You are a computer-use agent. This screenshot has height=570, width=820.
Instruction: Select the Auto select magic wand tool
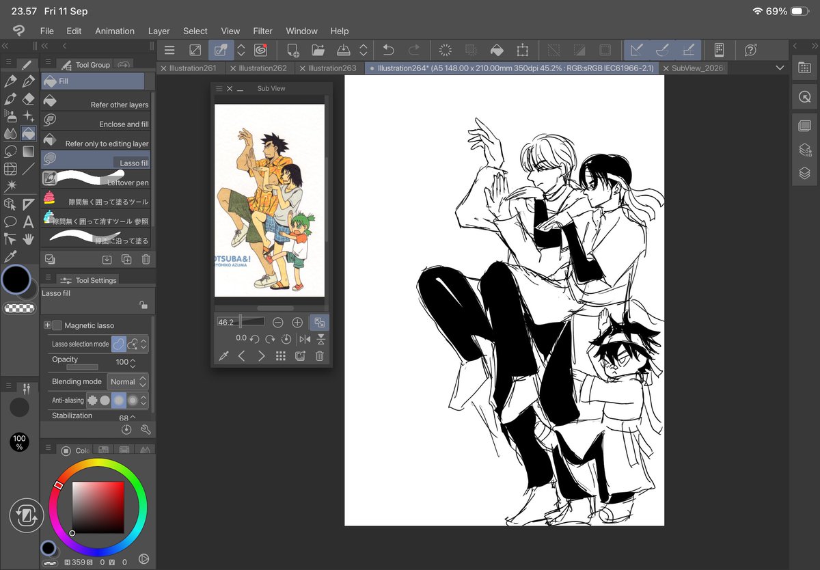pos(10,186)
